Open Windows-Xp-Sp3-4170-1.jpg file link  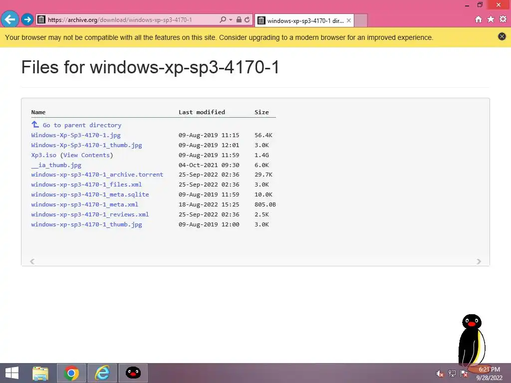(76, 135)
